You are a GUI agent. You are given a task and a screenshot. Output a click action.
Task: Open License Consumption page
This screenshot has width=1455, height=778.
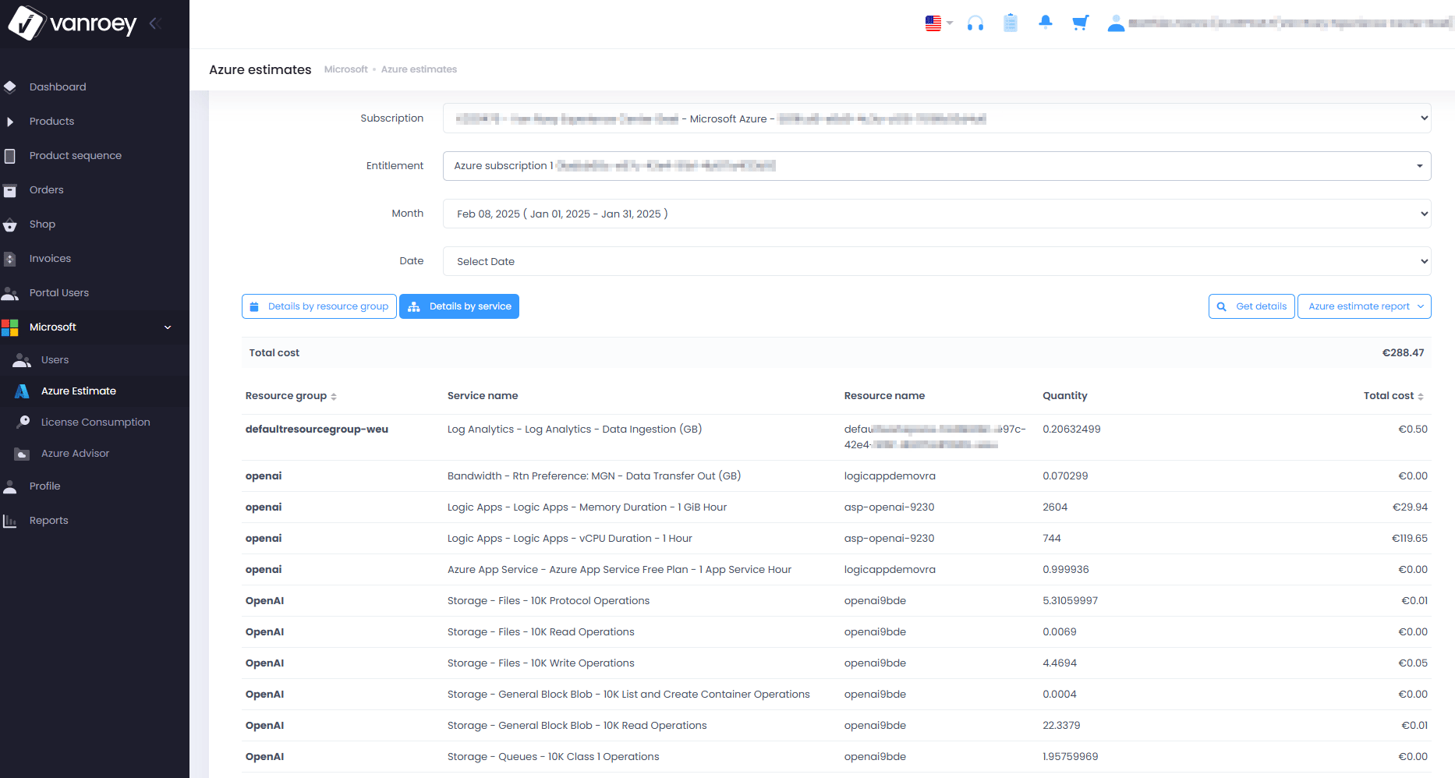click(95, 422)
